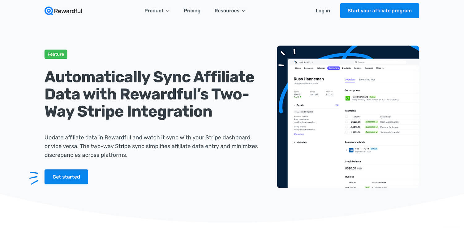Viewport: 464px width, 228px height.
Task: Toggle the select-all payments checkbox
Action: (x=346, y=117)
